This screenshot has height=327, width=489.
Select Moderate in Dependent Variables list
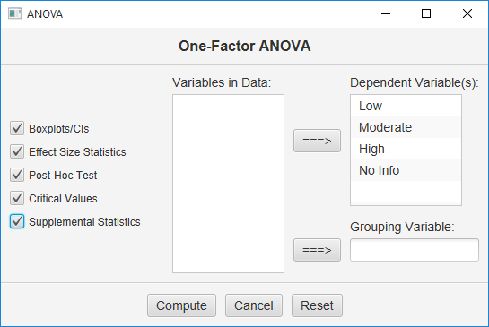click(x=406, y=127)
